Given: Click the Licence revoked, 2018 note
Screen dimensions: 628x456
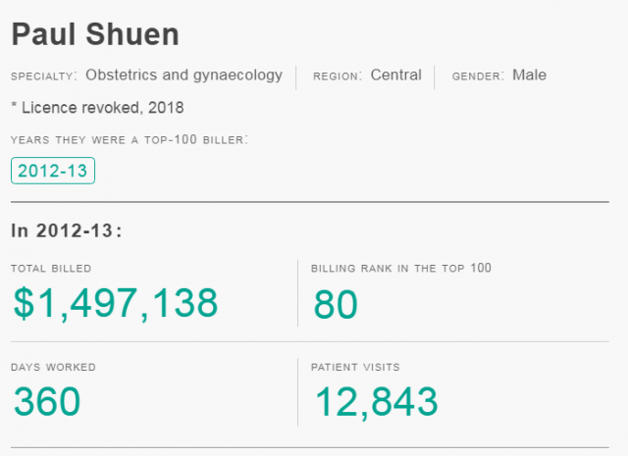Looking at the screenshot, I should pos(97,107).
